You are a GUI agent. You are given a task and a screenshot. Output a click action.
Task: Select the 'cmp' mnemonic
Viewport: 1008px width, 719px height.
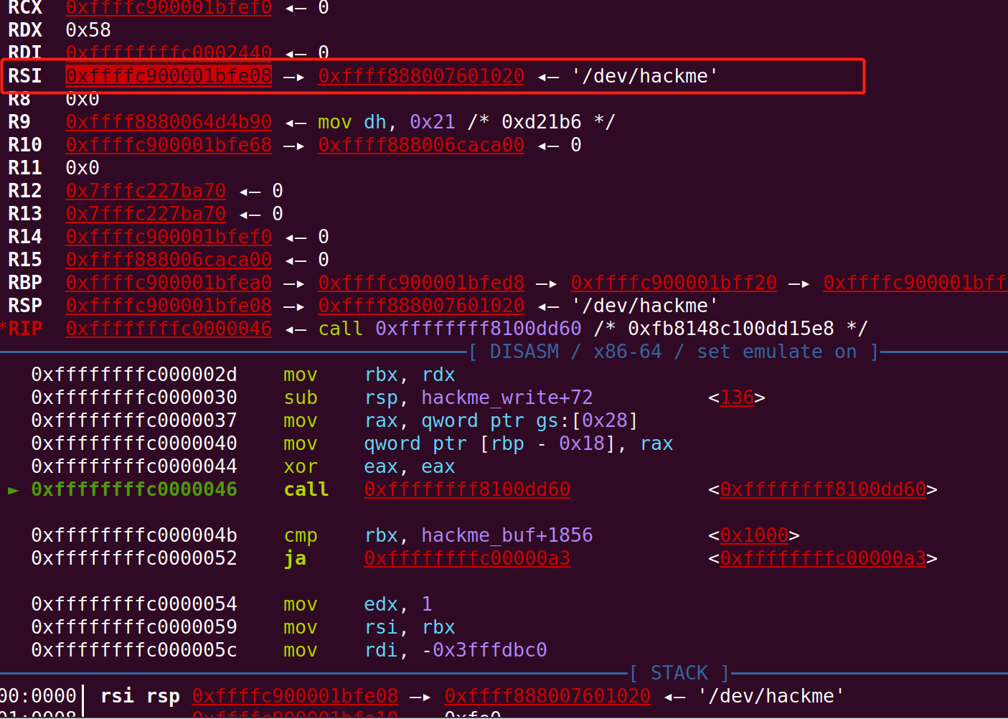[x=301, y=535]
